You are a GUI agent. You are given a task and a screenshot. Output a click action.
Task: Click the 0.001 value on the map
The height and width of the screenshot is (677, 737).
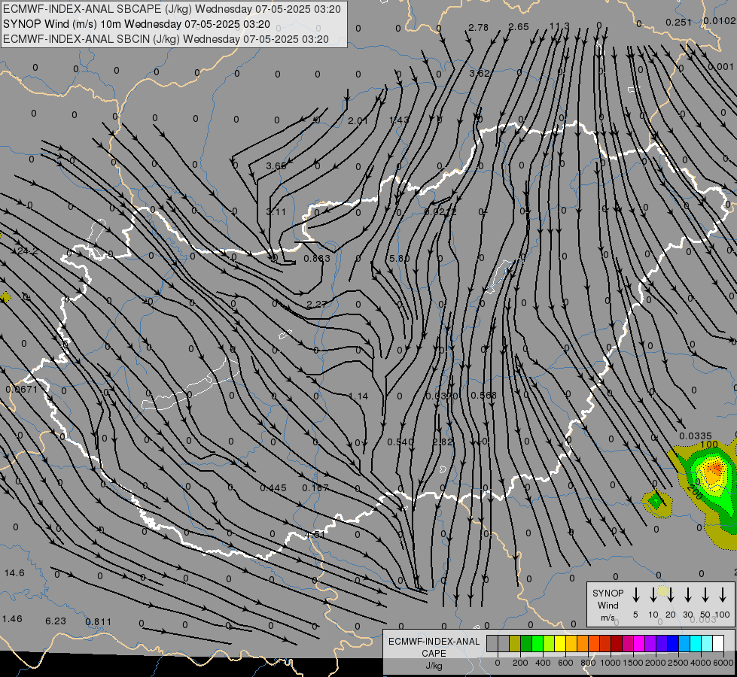tap(720, 67)
